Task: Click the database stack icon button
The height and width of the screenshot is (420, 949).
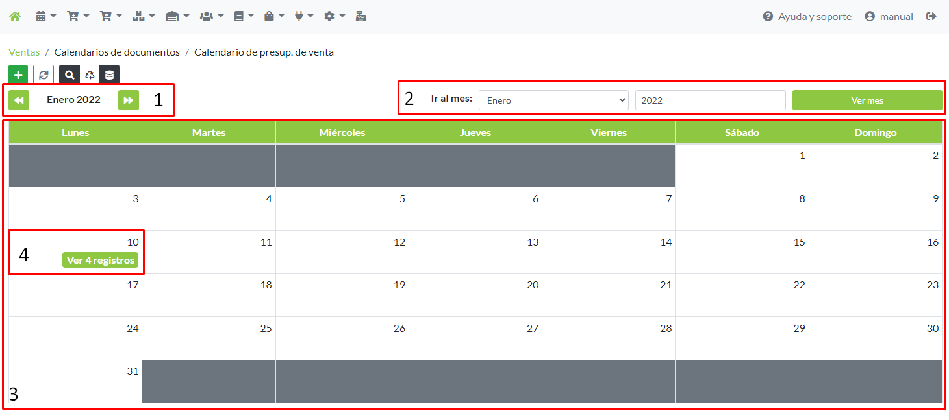Action: 109,75
